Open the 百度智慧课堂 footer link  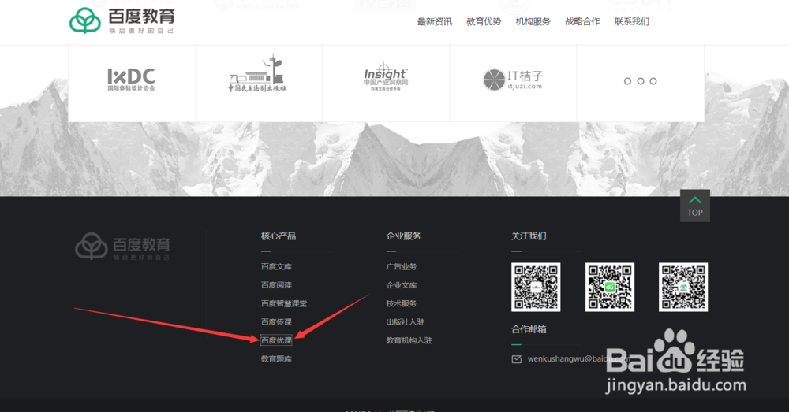point(284,304)
